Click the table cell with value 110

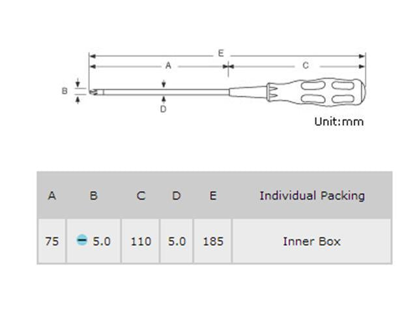(141, 241)
